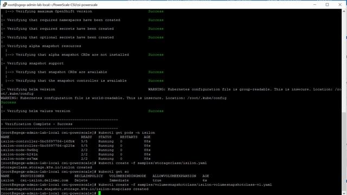Click the PuTTY icon in the title bar
This screenshot has height=195, width=347.
(x=5, y=5)
